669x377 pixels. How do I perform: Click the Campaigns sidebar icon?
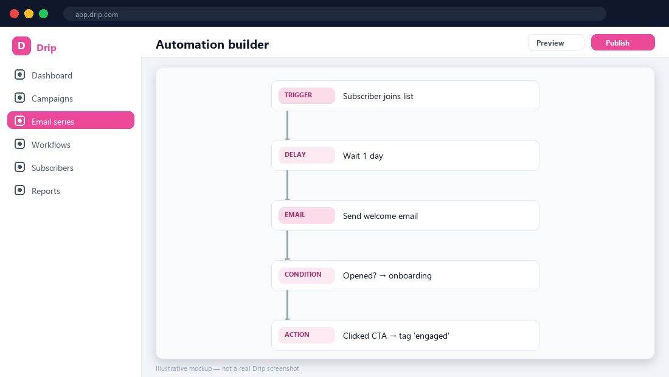coord(19,98)
